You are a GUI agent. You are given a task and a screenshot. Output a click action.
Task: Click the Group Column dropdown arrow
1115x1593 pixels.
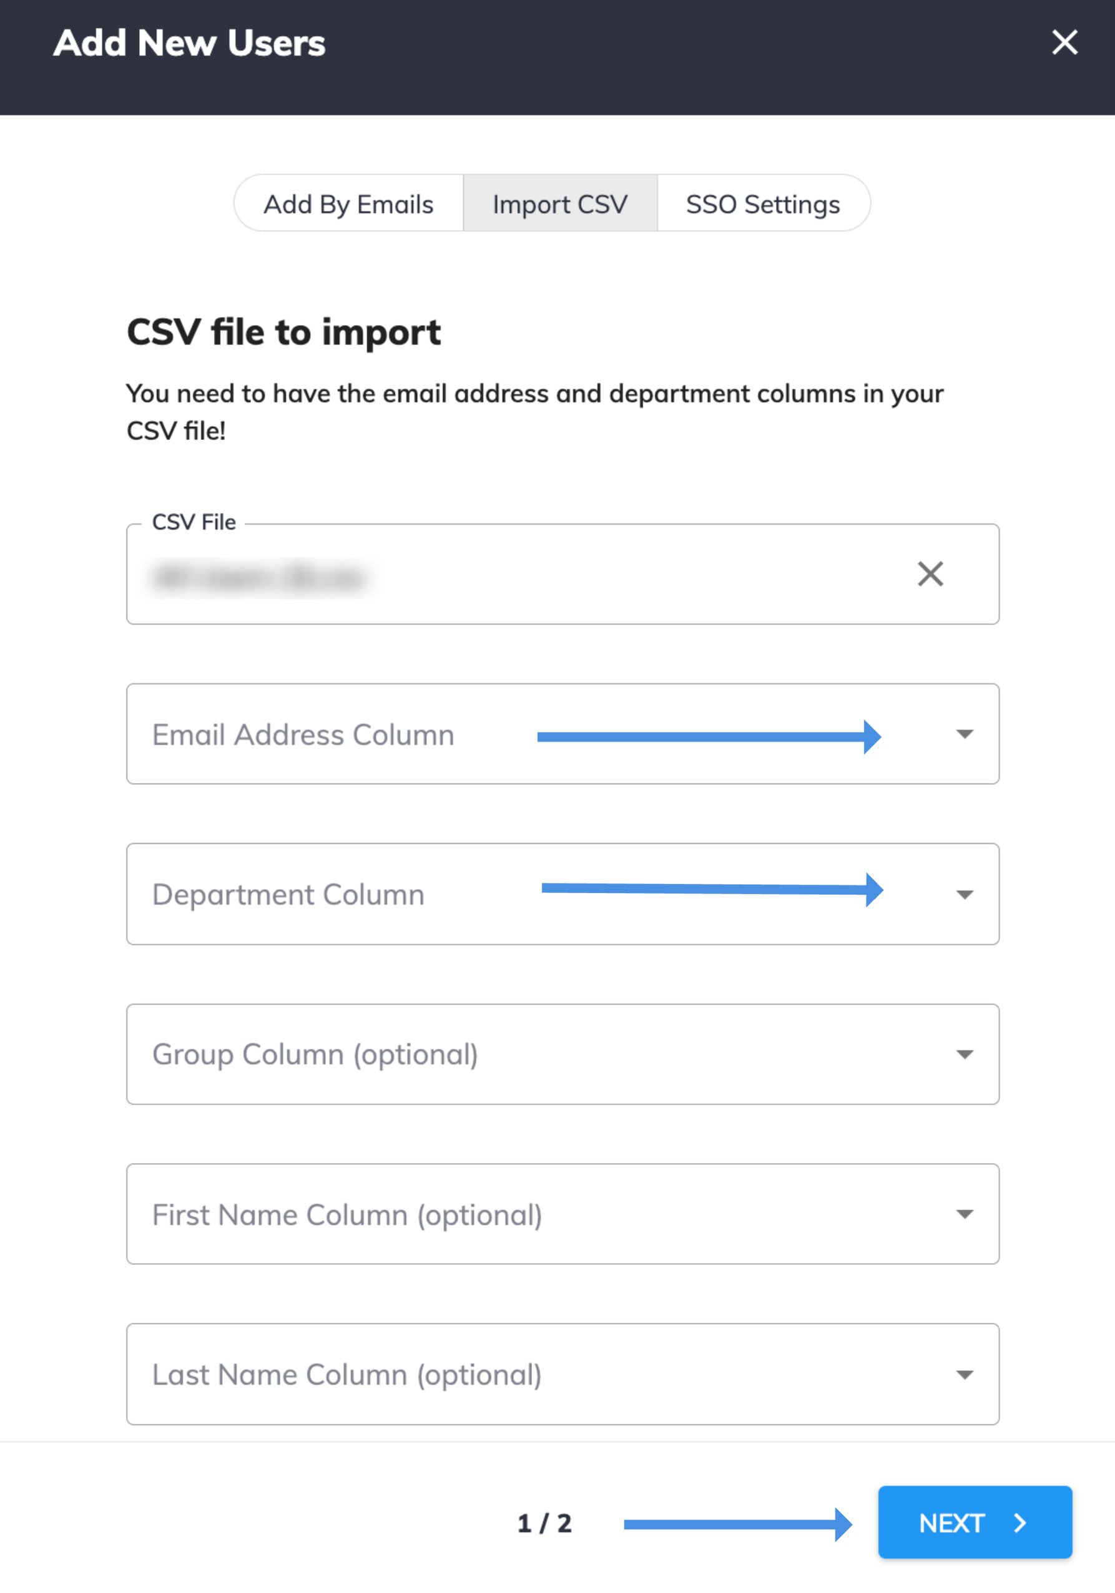click(x=965, y=1055)
